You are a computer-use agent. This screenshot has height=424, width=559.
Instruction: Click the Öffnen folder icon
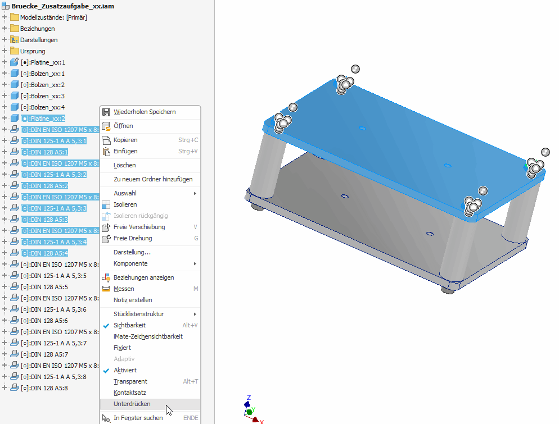[106, 126]
